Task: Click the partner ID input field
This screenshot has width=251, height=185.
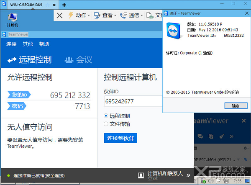Action: (133, 101)
